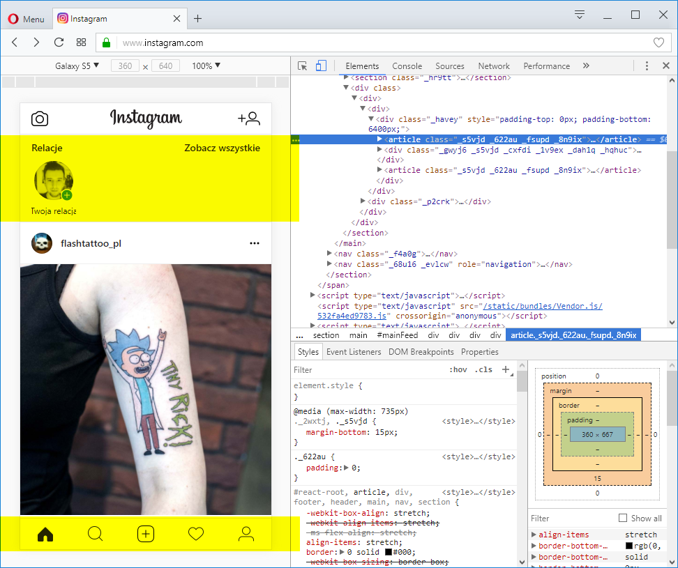Open a new browser tab
Image resolution: width=678 pixels, height=568 pixels.
click(197, 19)
